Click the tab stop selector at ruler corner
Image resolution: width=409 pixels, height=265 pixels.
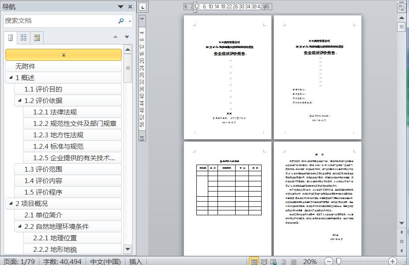[x=143, y=7]
